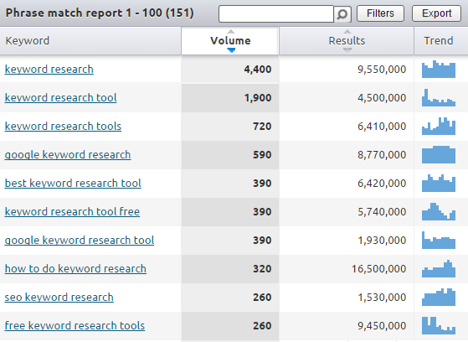View trend chart for 'keyword research'

(439, 69)
